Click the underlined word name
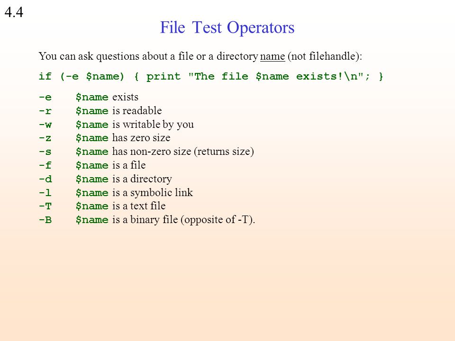455x341 pixels. [x=272, y=56]
